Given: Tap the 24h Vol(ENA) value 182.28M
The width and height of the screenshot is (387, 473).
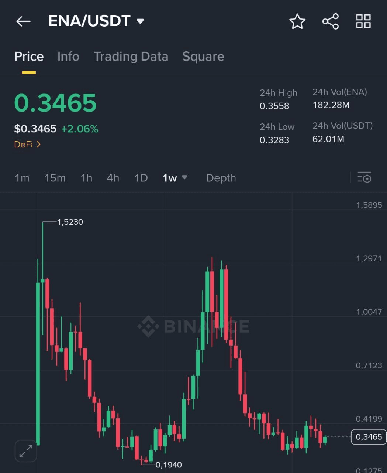Looking at the screenshot, I should (331, 105).
